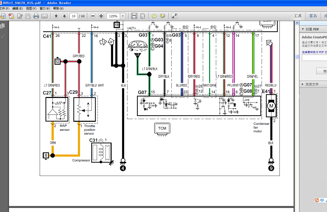Click the Zoom out minus icon

coord(93,16)
